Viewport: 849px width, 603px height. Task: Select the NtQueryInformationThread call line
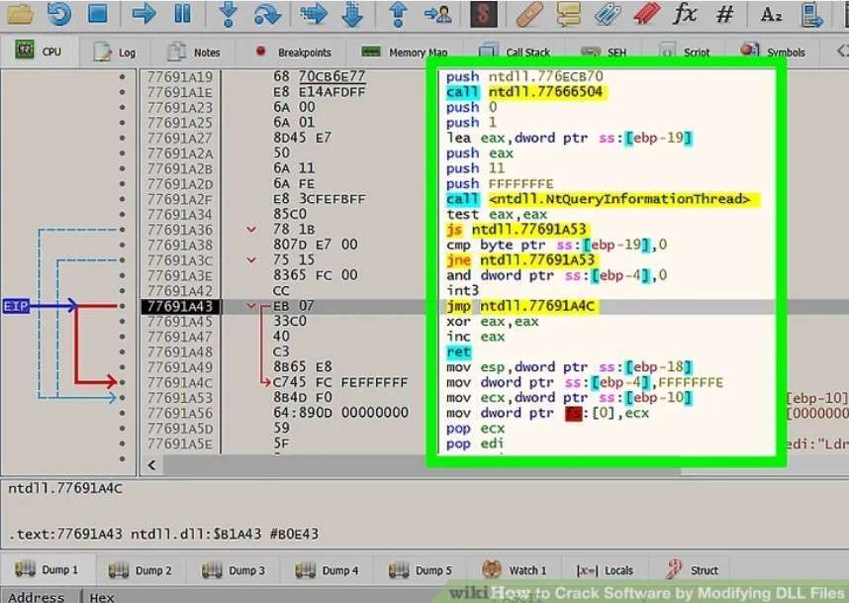coord(602,199)
